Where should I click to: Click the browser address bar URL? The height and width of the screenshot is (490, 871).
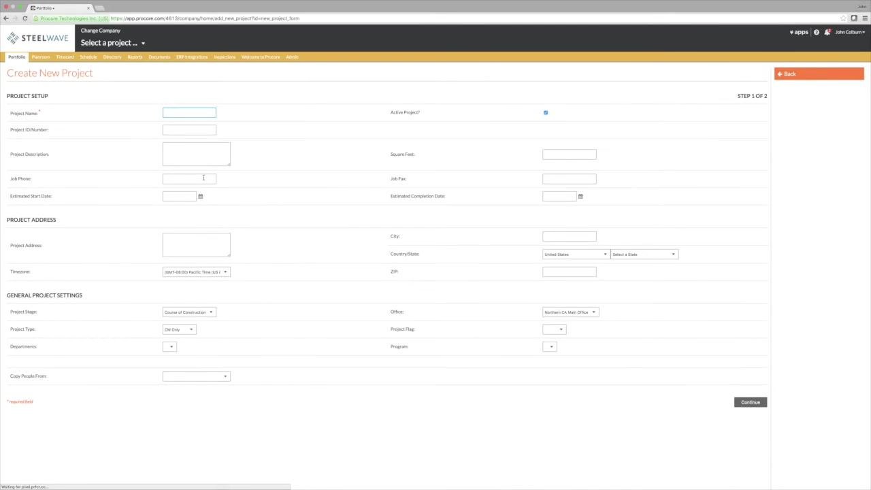tap(204, 18)
